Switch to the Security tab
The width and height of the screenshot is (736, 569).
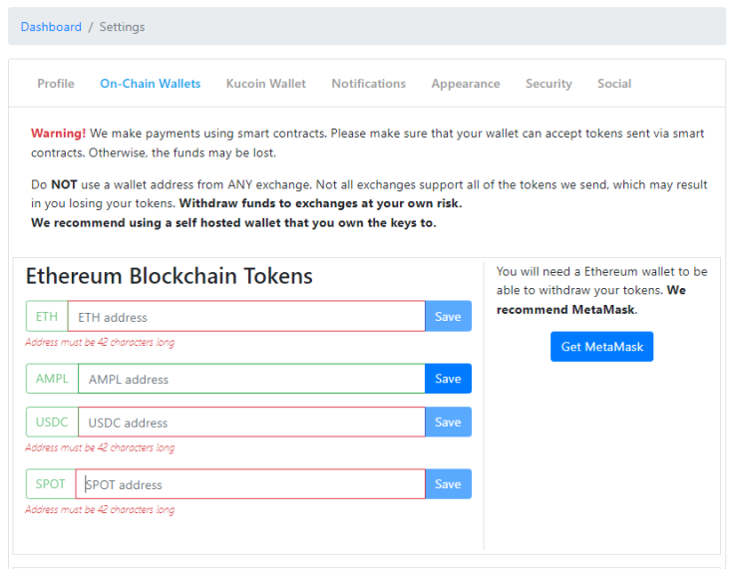point(549,84)
